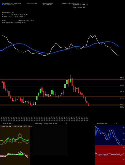
Task: Click the white line's highest peak in upper chart
Action: click(95, 35)
